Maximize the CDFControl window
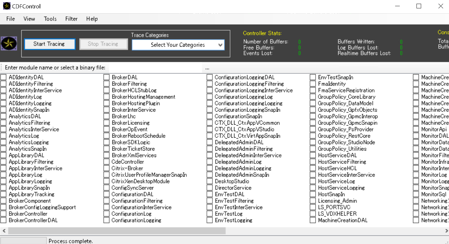This screenshot has width=449, height=244. pos(419,6)
